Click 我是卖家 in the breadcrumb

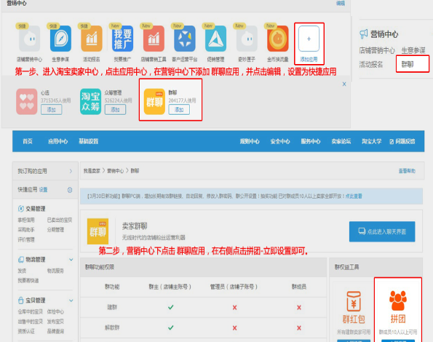(92, 171)
